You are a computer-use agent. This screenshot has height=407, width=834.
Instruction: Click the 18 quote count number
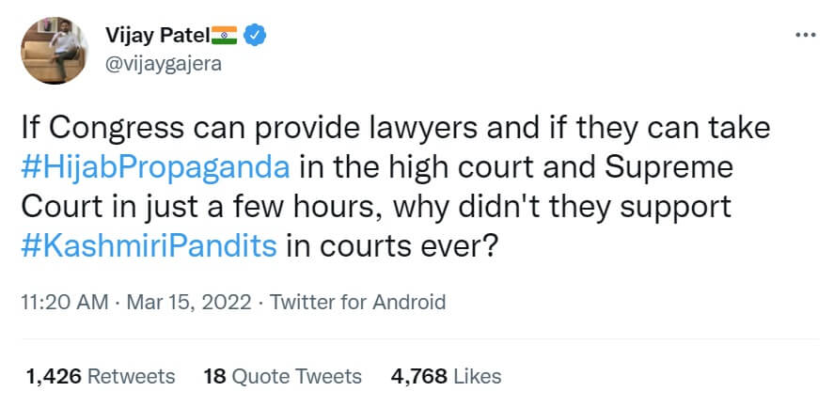click(213, 377)
